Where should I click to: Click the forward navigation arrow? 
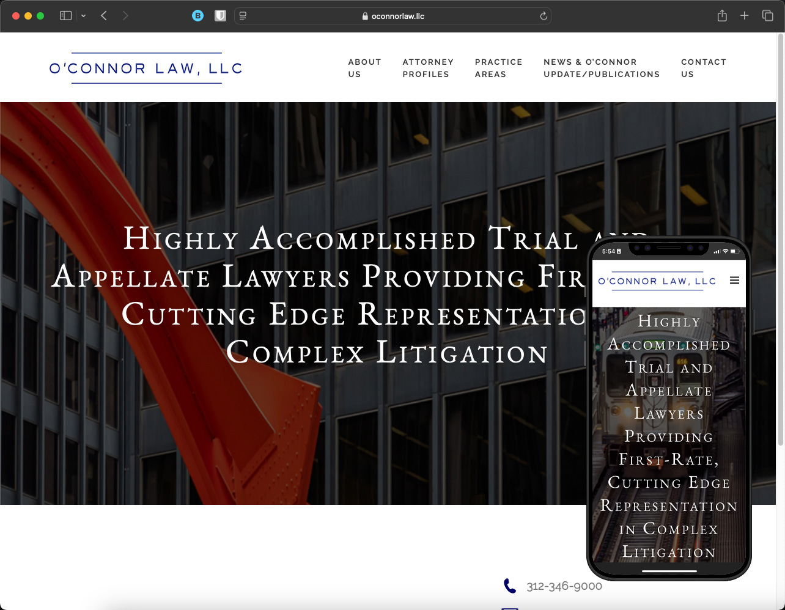(125, 16)
